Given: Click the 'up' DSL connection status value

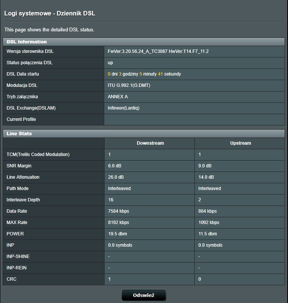Looking at the screenshot, I should (x=110, y=63).
